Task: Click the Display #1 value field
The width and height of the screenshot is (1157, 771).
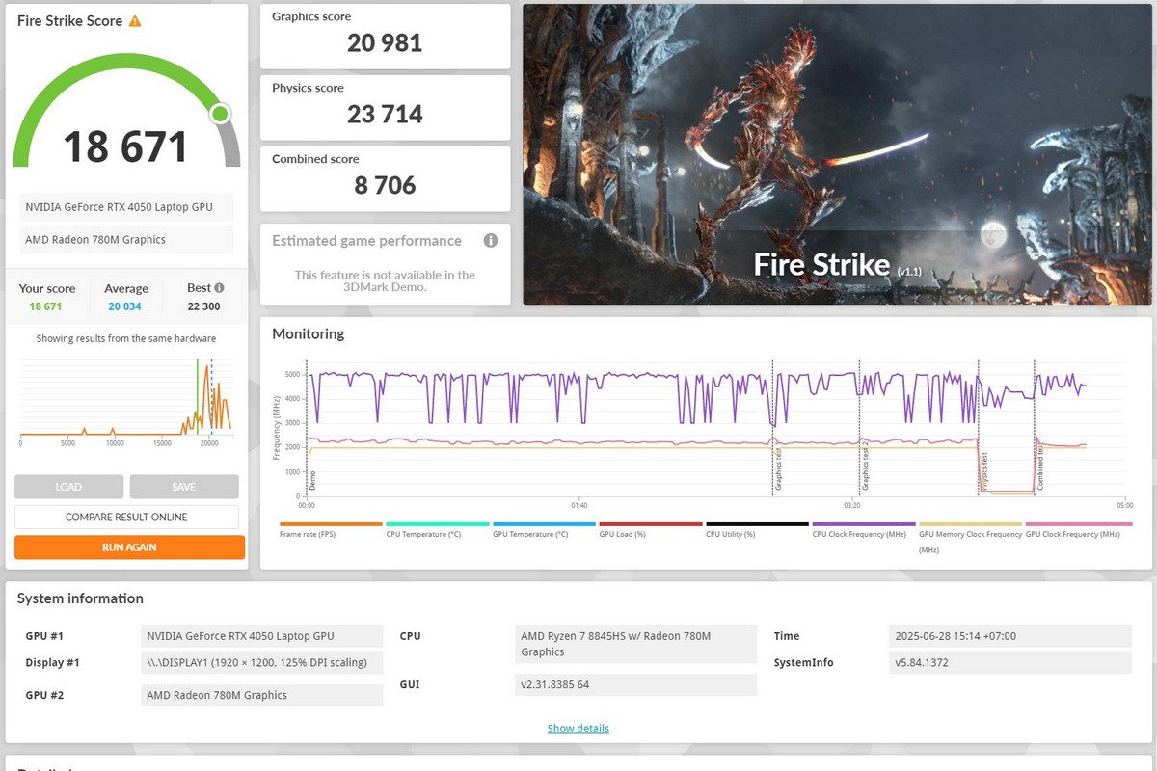Action: [261, 662]
